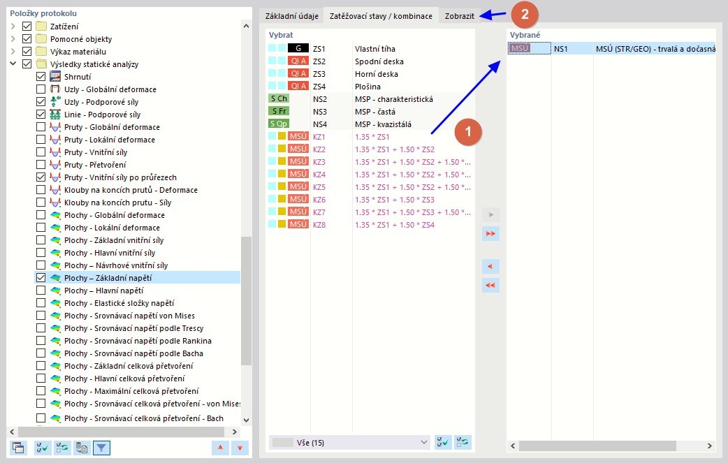
Task: Enable Plochy – Hlavní napětí checkbox
Action: click(41, 290)
